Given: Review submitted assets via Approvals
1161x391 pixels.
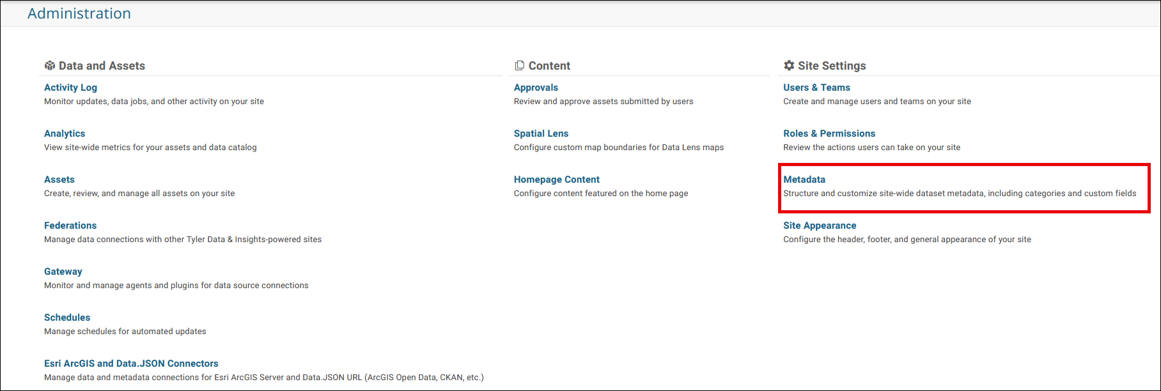Looking at the screenshot, I should (x=536, y=88).
